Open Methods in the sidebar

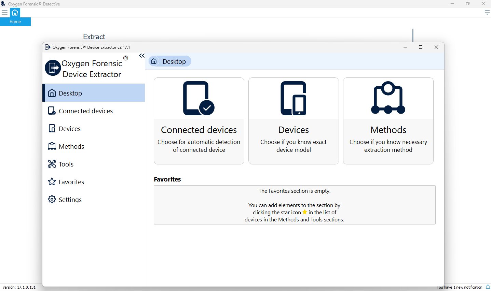[94, 146]
